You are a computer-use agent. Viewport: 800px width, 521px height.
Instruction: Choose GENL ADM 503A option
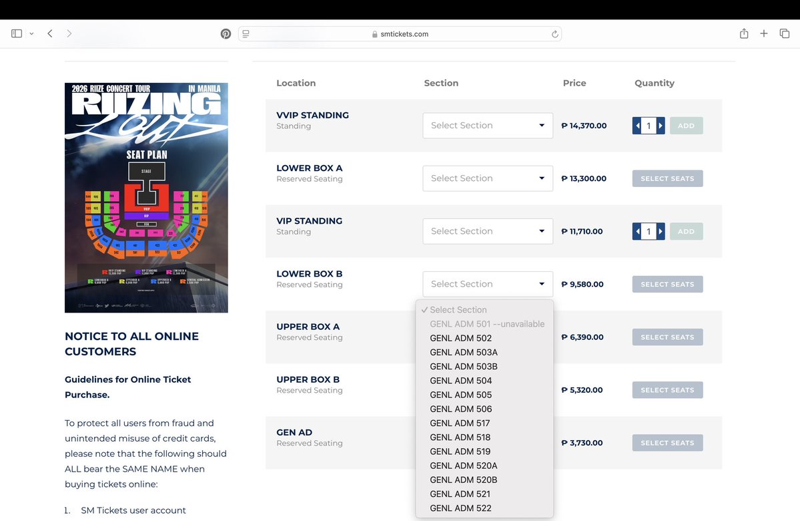click(484, 353)
